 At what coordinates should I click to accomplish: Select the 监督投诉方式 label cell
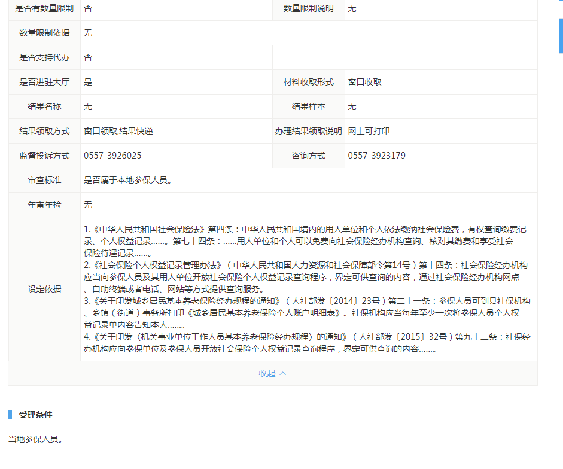click(x=44, y=156)
